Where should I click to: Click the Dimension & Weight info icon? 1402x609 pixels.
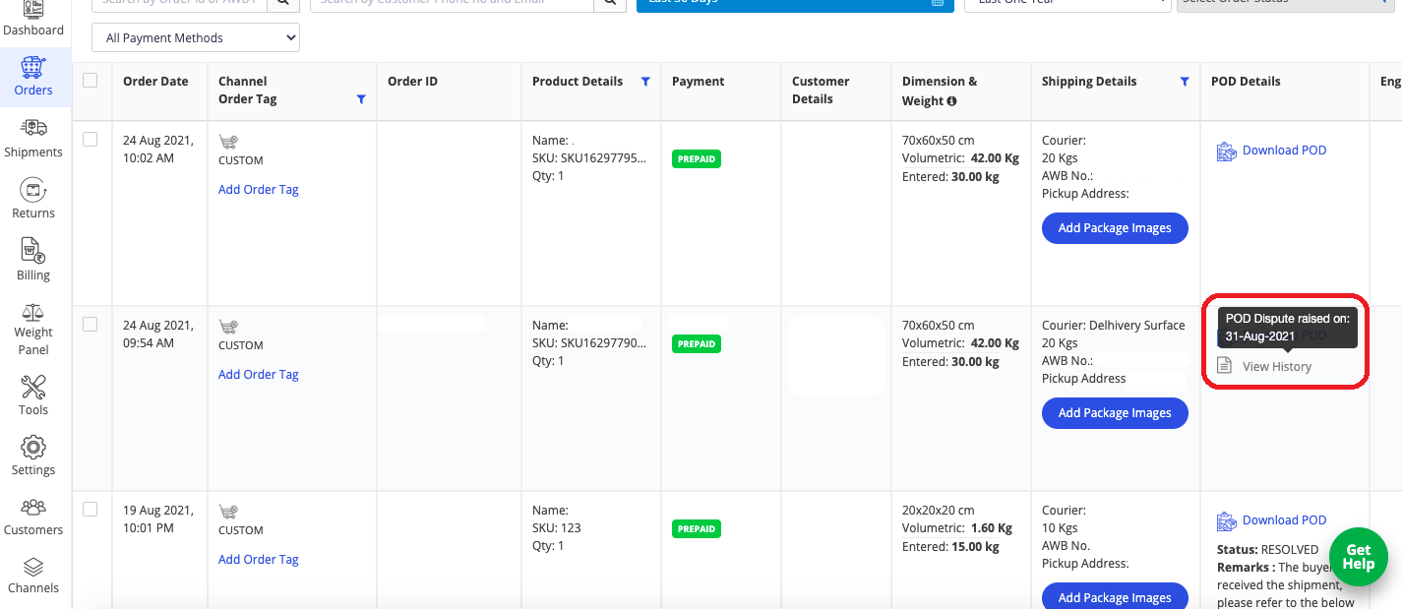(x=952, y=100)
